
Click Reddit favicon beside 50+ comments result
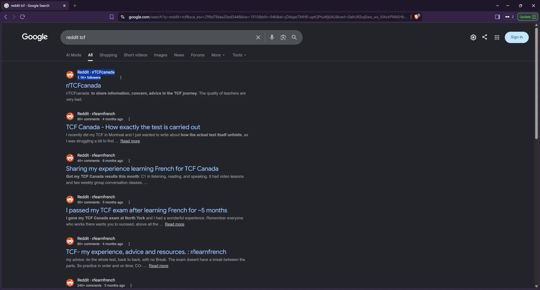point(70,200)
